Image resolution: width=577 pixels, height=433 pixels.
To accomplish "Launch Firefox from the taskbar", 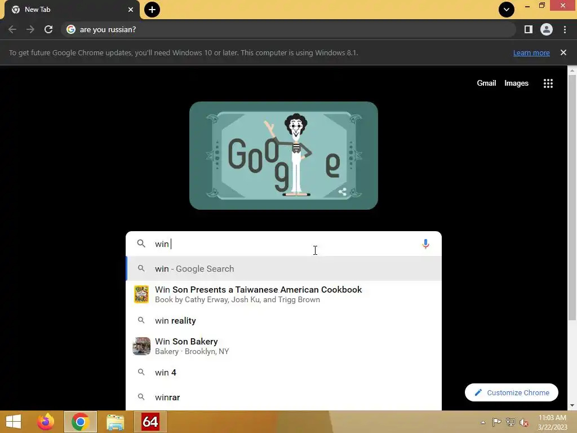I will coord(46,422).
